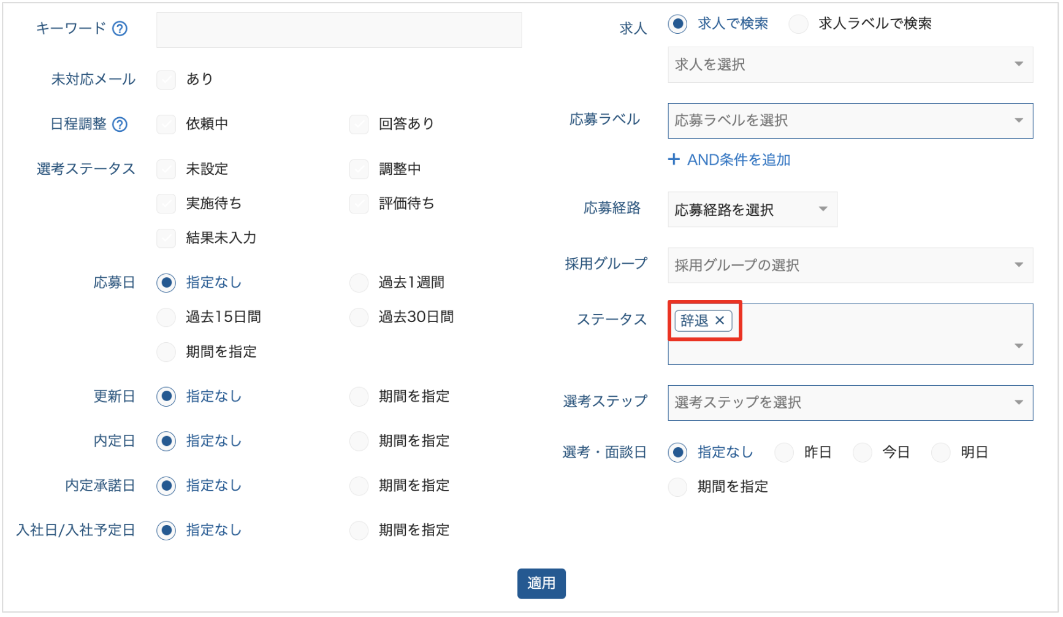Select 期間を指定 for 入社日/入社予定日
1063x617 pixels.
[x=359, y=531]
